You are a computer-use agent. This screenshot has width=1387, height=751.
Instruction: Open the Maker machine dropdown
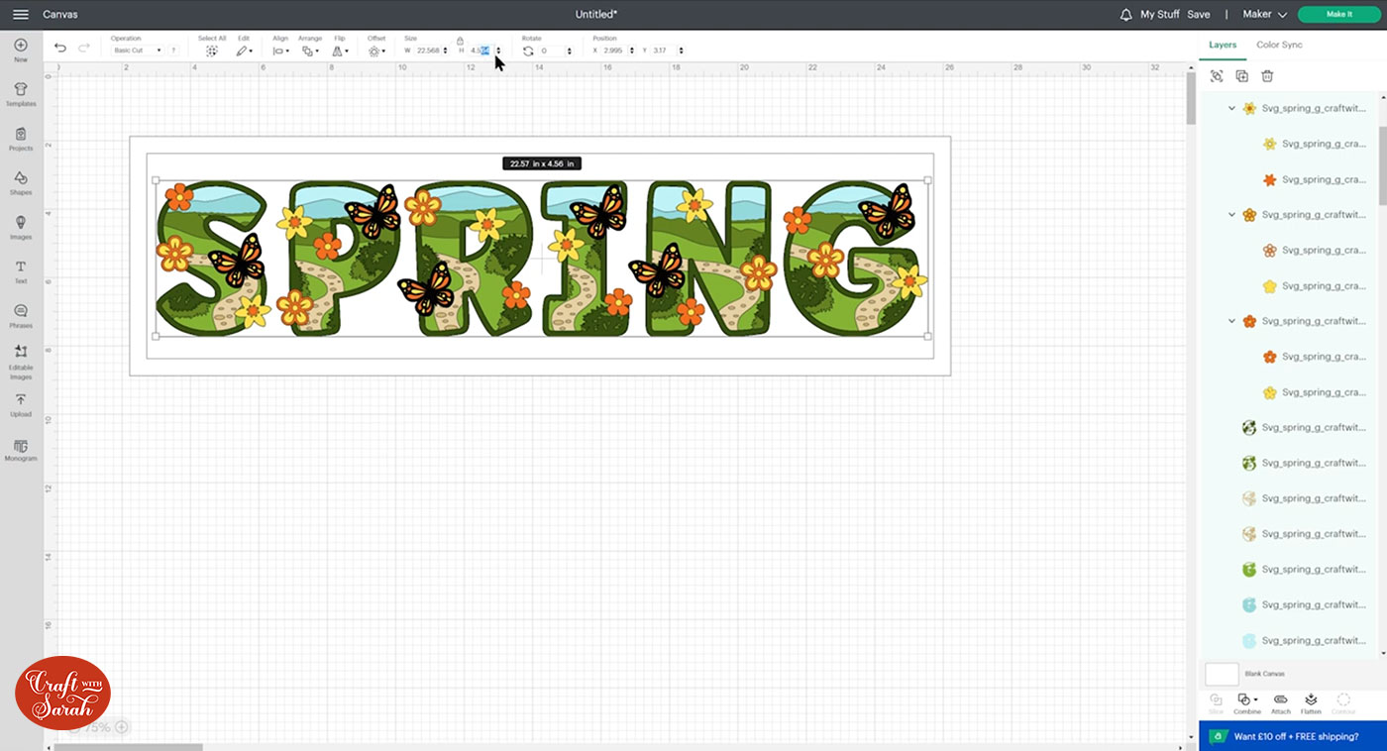[1265, 15]
